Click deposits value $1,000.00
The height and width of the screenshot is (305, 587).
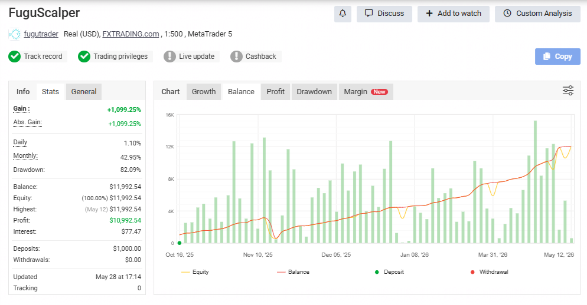(x=127, y=248)
